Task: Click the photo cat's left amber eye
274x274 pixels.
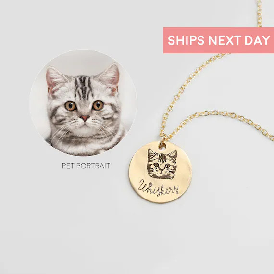Action: [x=70, y=106]
